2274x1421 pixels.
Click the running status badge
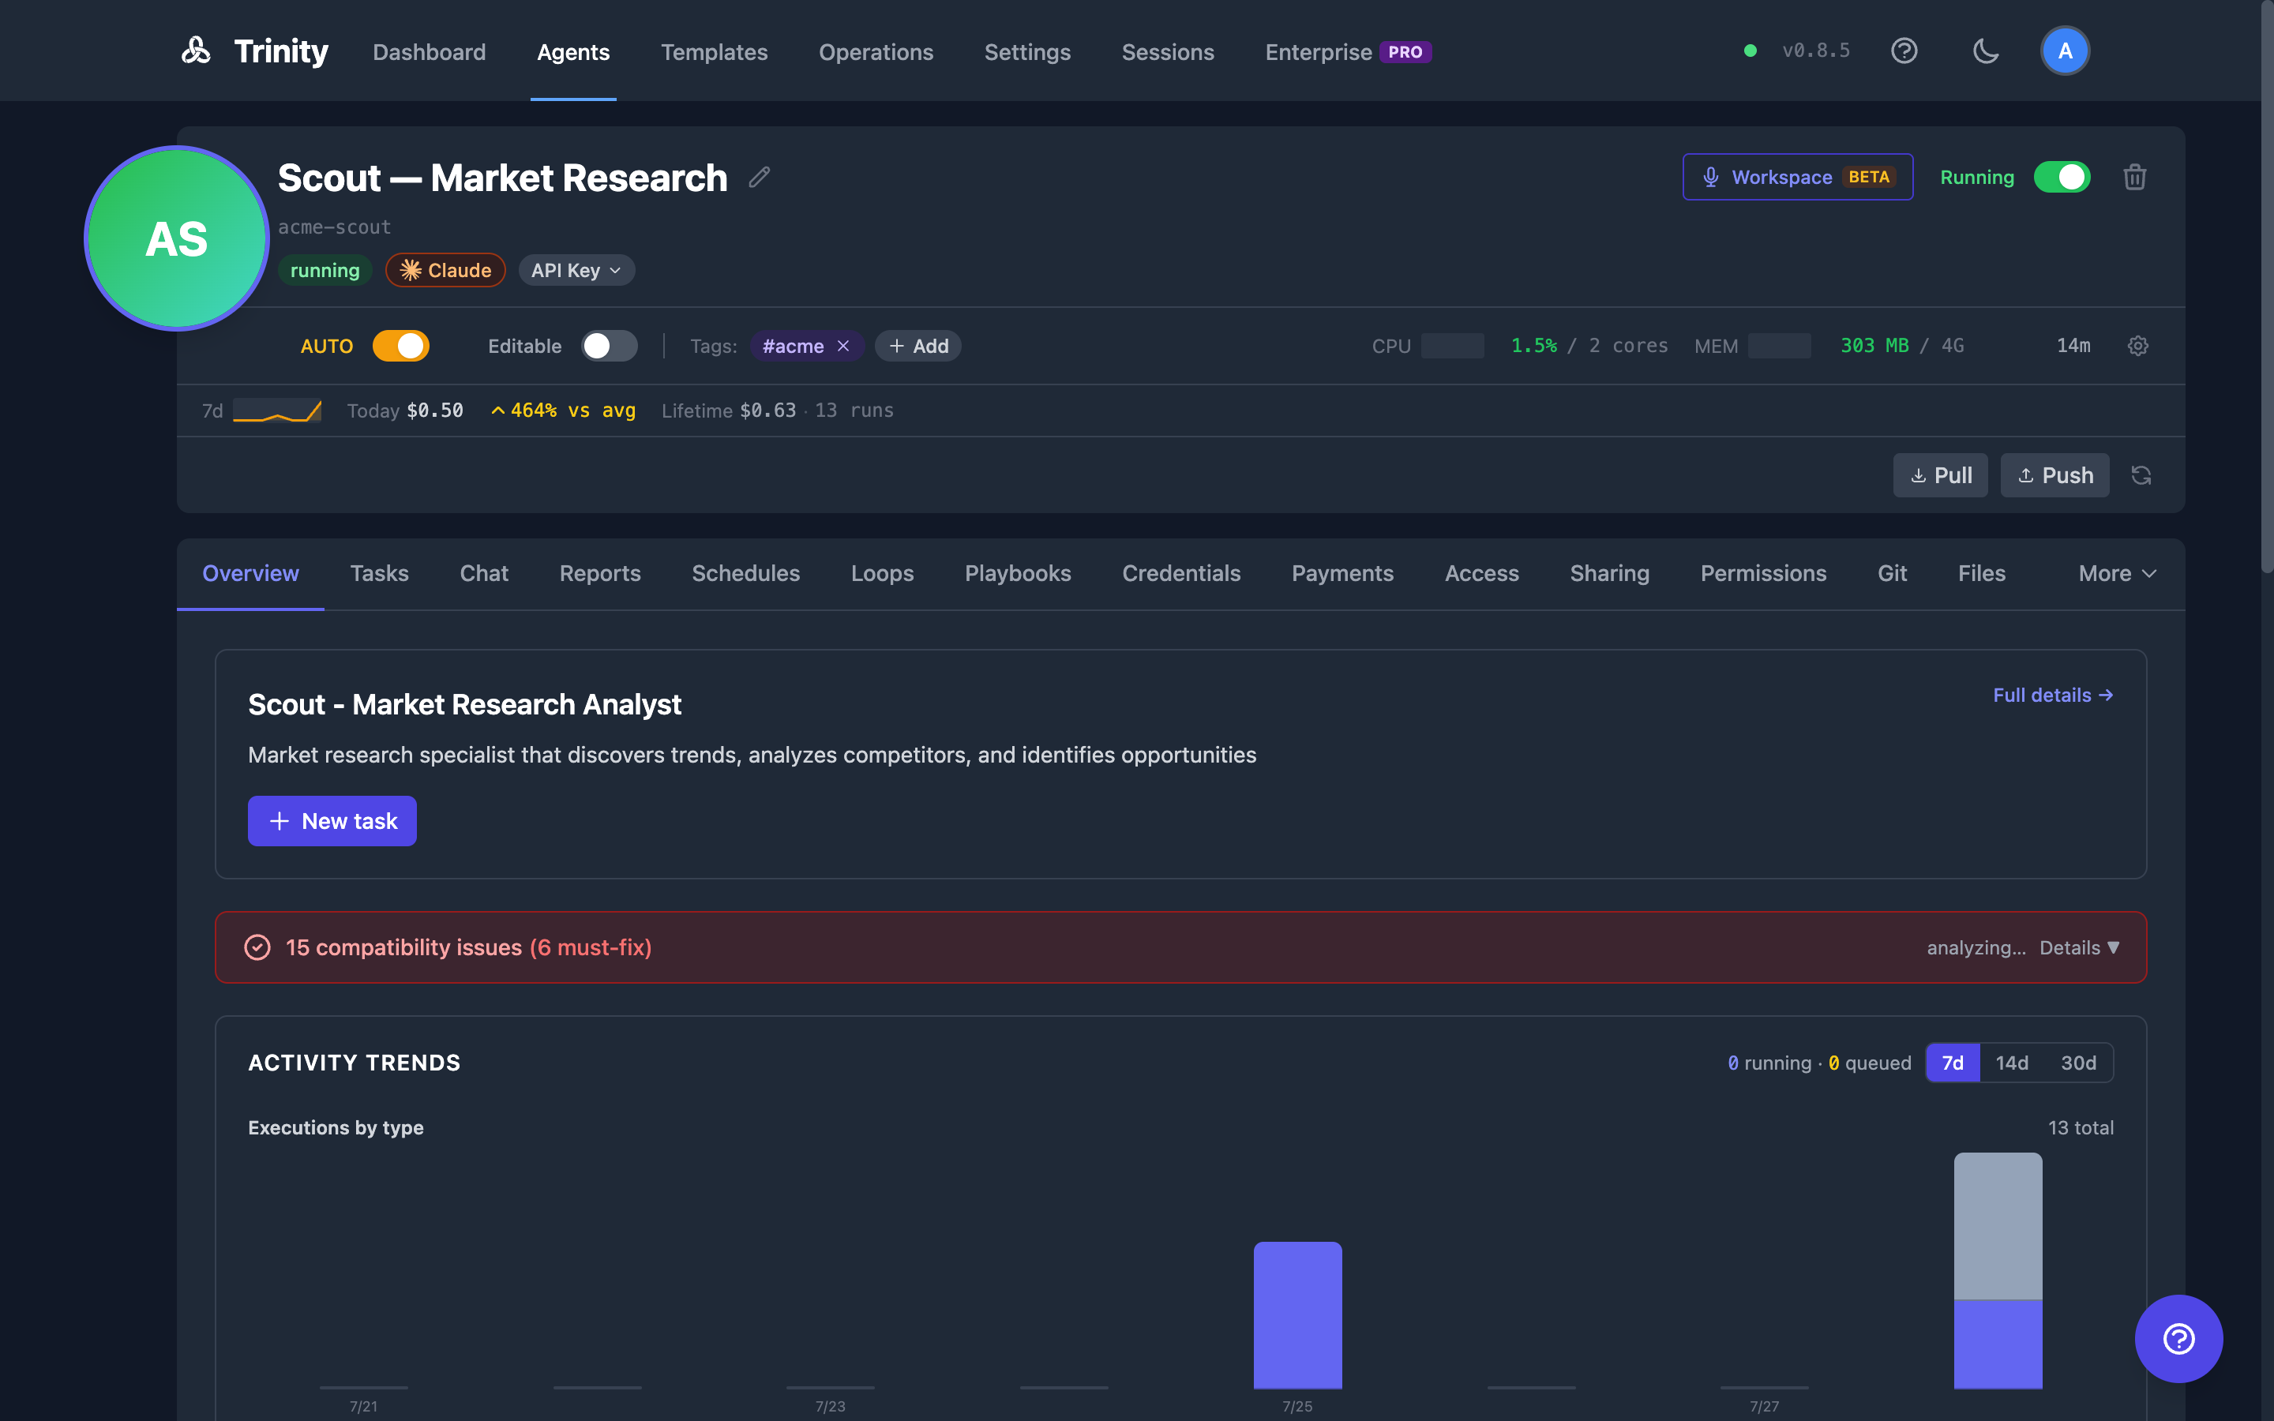click(325, 270)
